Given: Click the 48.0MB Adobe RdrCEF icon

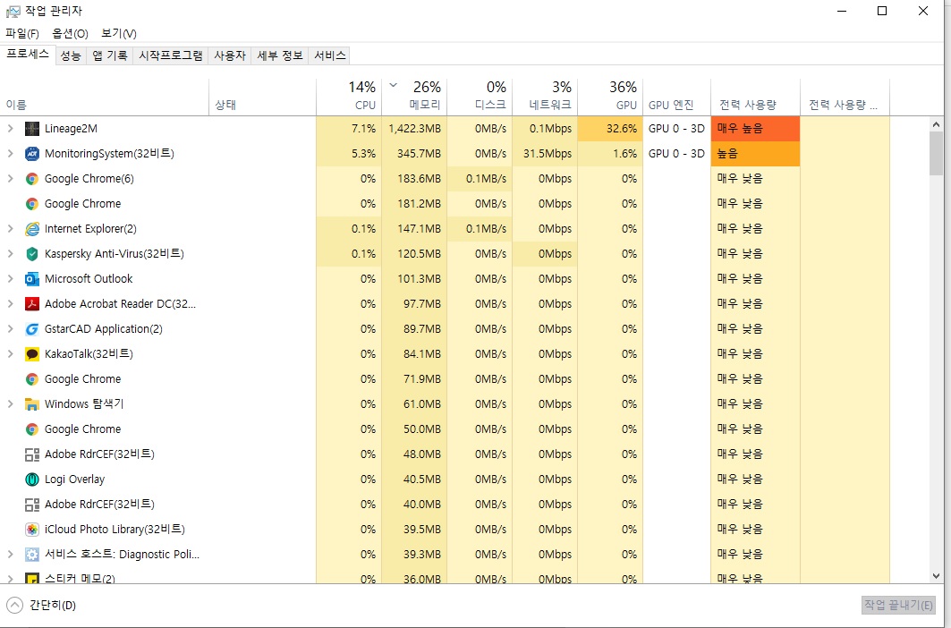Looking at the screenshot, I should pyautogui.click(x=32, y=454).
